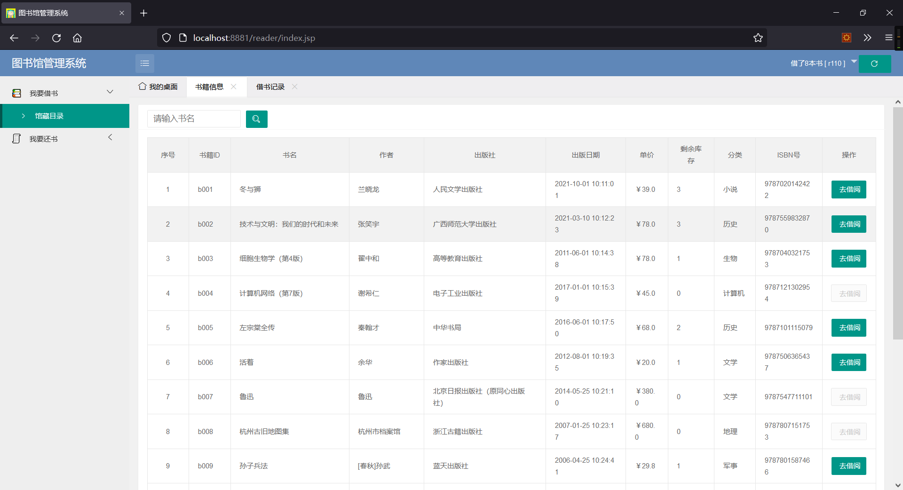
Task: Click disabled 去借阅 for 计算机网络 (第7版)
Action: pyautogui.click(x=849, y=293)
